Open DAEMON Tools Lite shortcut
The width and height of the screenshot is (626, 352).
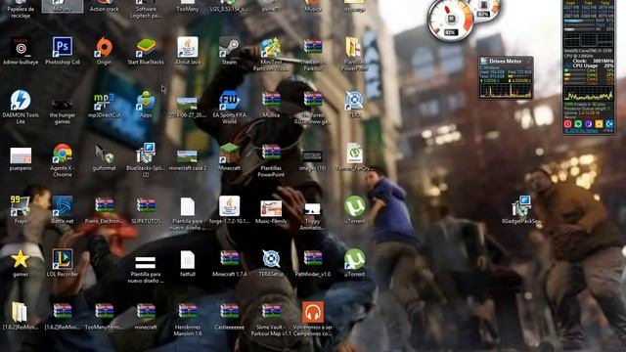pyautogui.click(x=21, y=100)
